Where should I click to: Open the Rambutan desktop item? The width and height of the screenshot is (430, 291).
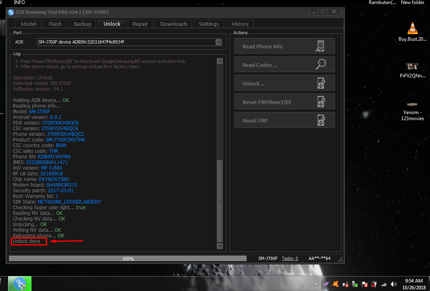click(x=382, y=2)
